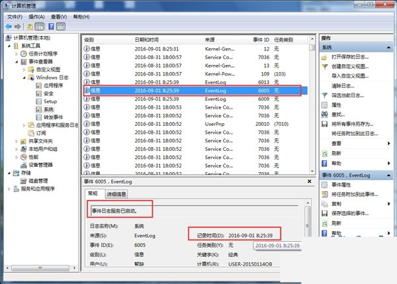Screen dimensions: 397x284
Task: Click 查找 action
Action: click(338, 115)
